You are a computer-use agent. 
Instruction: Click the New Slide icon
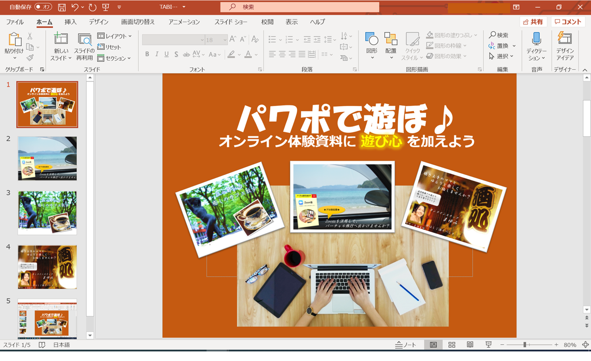point(61,39)
